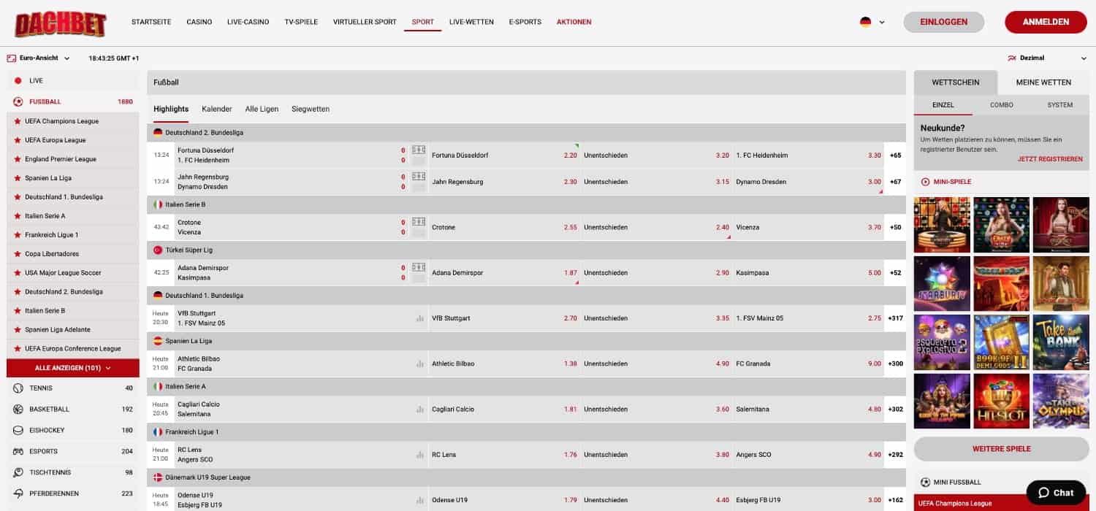Open live pitch view for Crotone match
Viewport: 1096px width, 511px height.
point(419,222)
